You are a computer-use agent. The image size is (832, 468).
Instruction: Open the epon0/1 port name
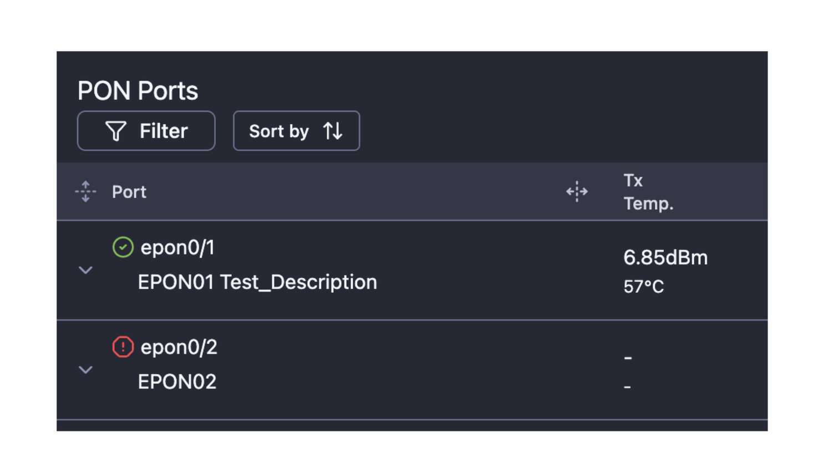point(177,247)
